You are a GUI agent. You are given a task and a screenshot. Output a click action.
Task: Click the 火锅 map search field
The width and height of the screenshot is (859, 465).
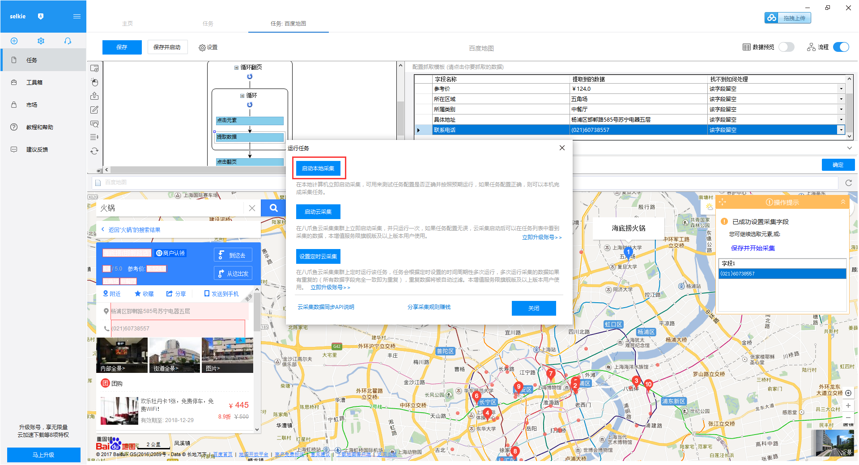(170, 208)
